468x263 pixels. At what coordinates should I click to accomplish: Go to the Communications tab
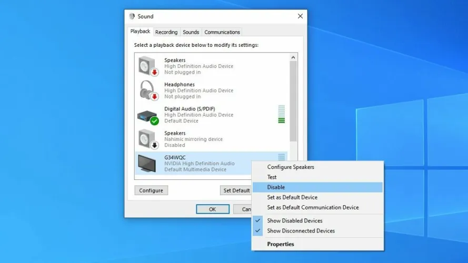click(222, 32)
